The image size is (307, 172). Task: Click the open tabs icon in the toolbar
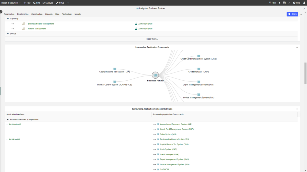(284, 3)
